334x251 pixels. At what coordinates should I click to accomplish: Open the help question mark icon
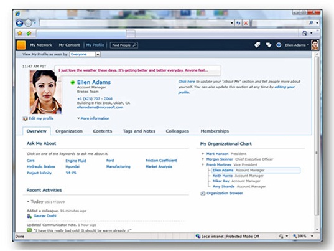click(279, 45)
